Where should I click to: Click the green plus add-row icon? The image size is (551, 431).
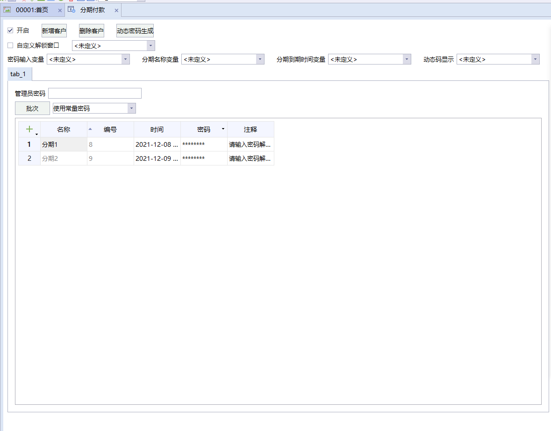click(29, 129)
